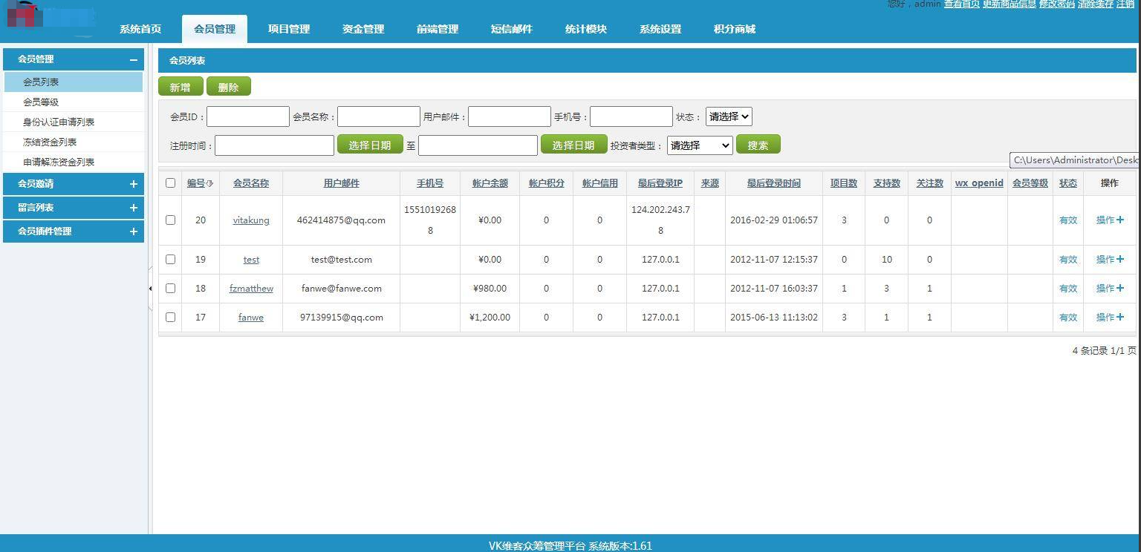1141x552 pixels.
Task: Expand the 留言列表 sidebar section
Action: (133, 208)
